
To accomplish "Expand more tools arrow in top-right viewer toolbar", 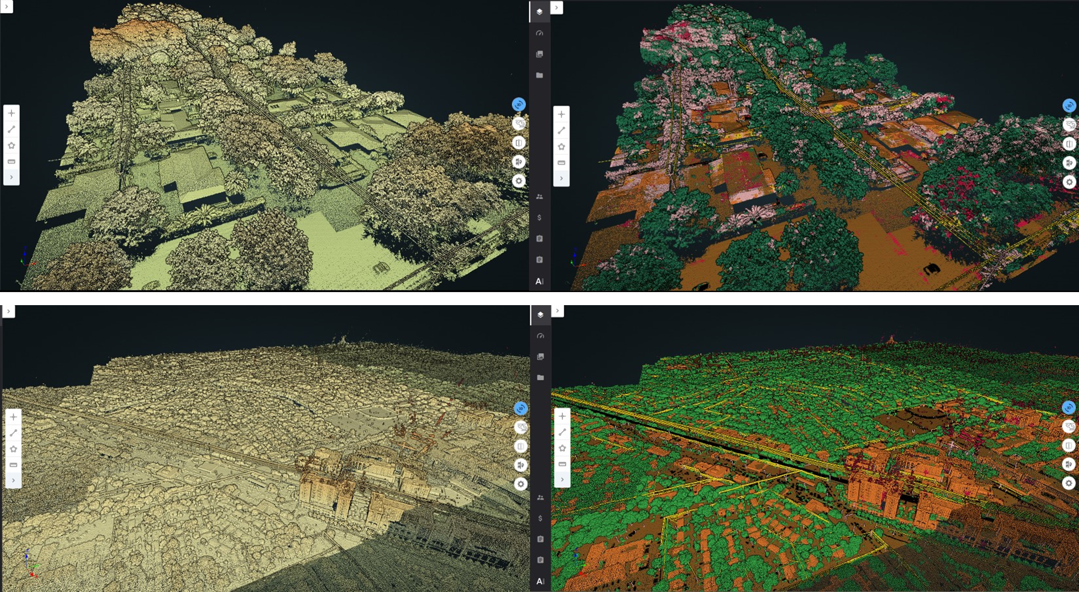I will 561,179.
